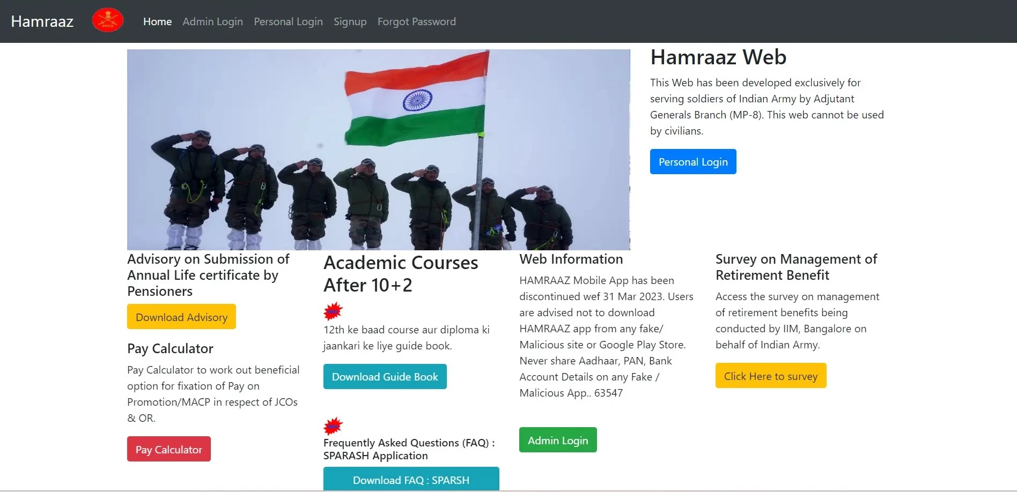Viewport: 1017px width, 492px height.
Task: Download the Guide Book for academic courses
Action: point(385,376)
